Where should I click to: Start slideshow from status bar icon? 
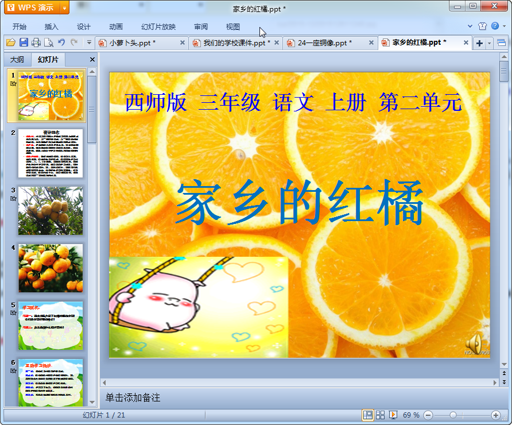pyautogui.click(x=393, y=415)
